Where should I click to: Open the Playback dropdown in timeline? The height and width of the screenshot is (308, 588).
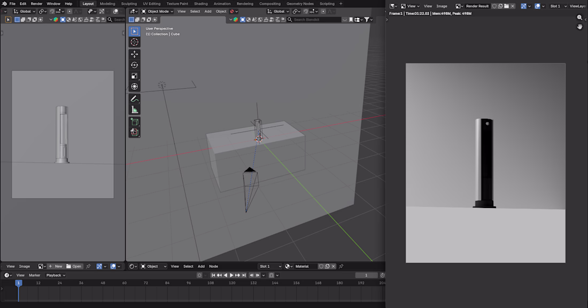pos(56,275)
